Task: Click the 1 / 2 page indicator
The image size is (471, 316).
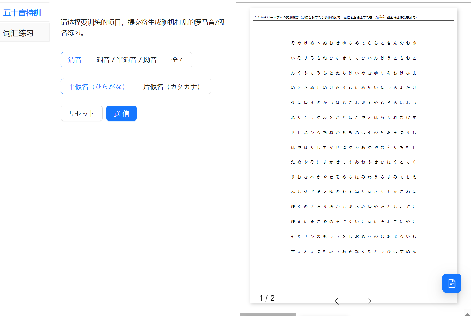Action: [267, 298]
